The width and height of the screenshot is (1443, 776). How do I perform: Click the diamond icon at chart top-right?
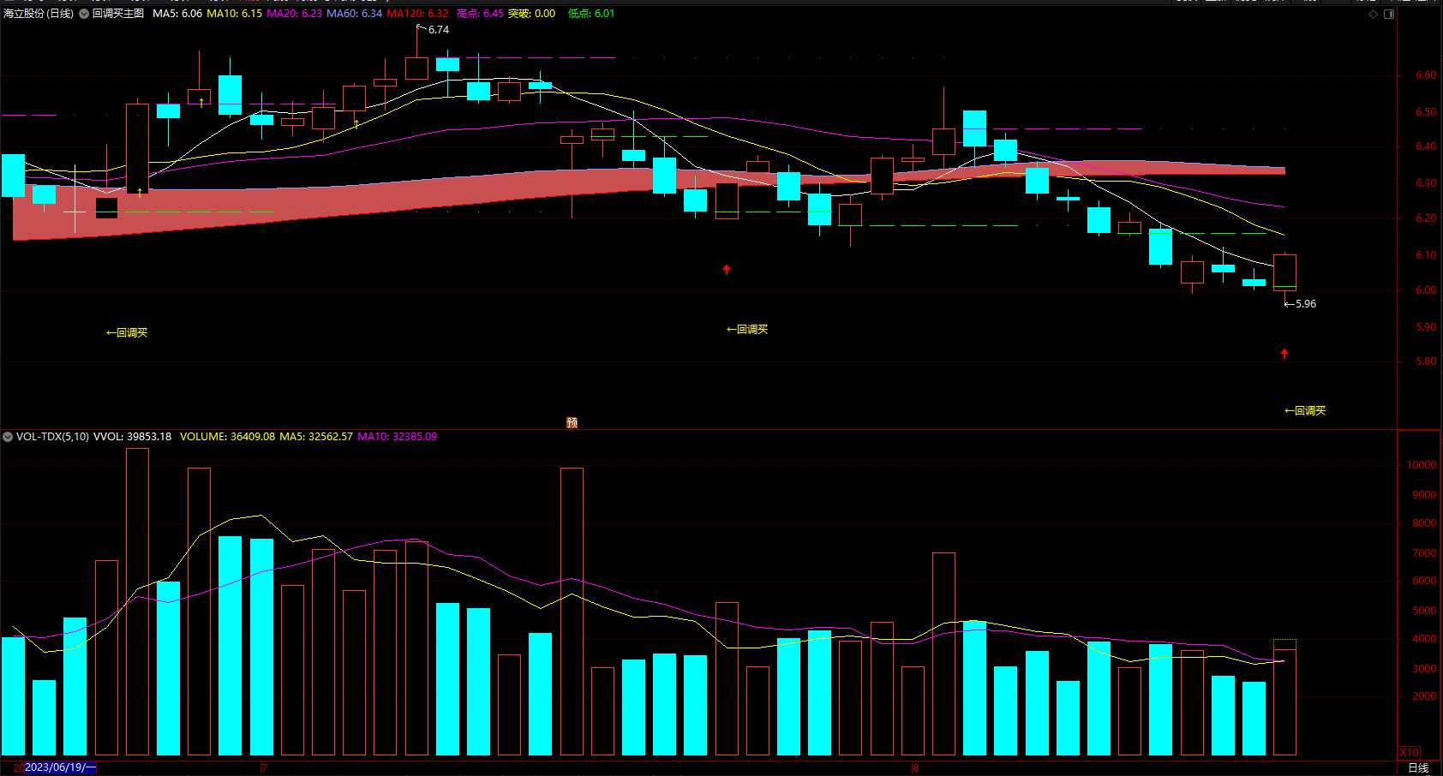point(1373,14)
